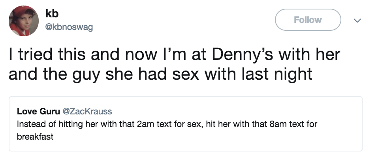This screenshot has height=157, width=380.
Task: Click the Follow label text
Action: pos(308,20)
